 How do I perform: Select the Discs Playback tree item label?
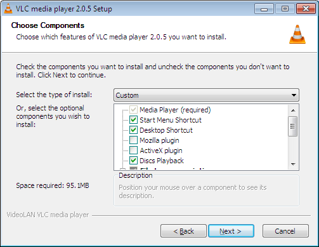[x=162, y=161]
